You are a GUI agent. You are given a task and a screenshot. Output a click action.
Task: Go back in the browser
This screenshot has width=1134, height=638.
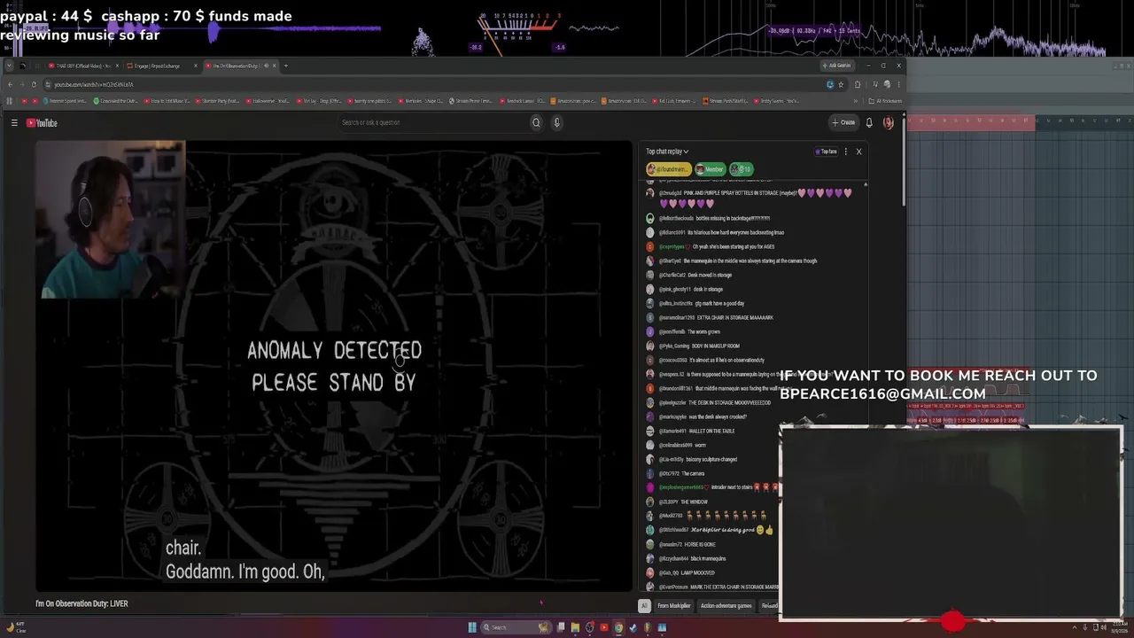[x=10, y=84]
